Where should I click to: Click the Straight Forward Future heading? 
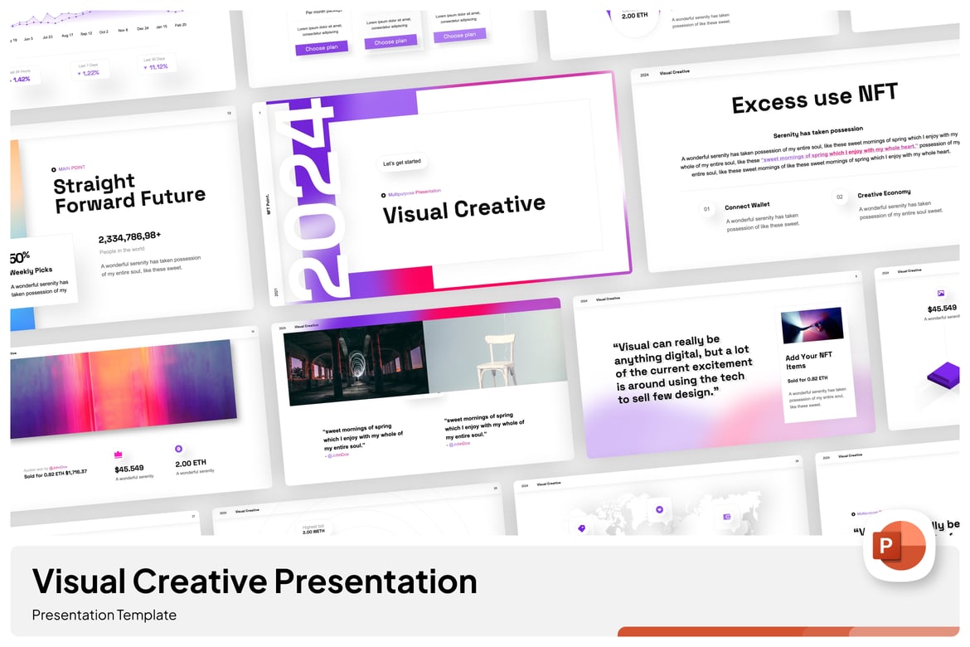pos(129,193)
